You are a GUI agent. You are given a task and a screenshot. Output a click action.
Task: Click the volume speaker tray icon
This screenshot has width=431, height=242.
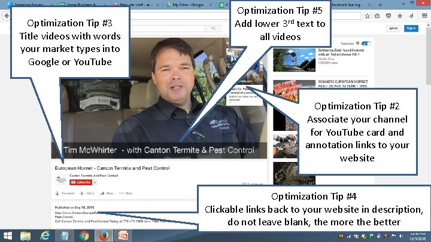(401, 236)
